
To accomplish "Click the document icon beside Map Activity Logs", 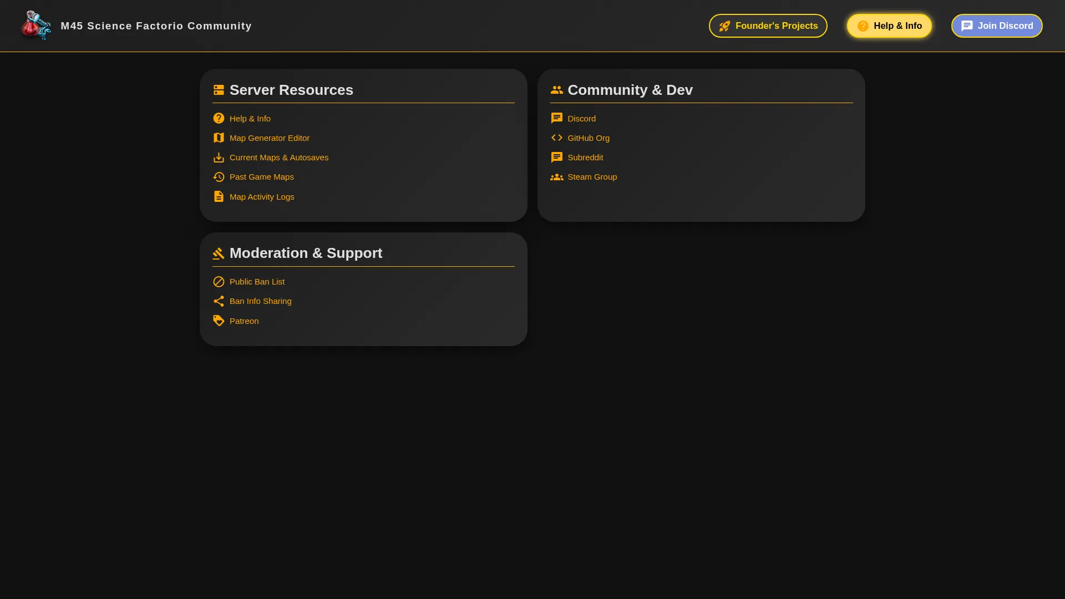I will [219, 197].
